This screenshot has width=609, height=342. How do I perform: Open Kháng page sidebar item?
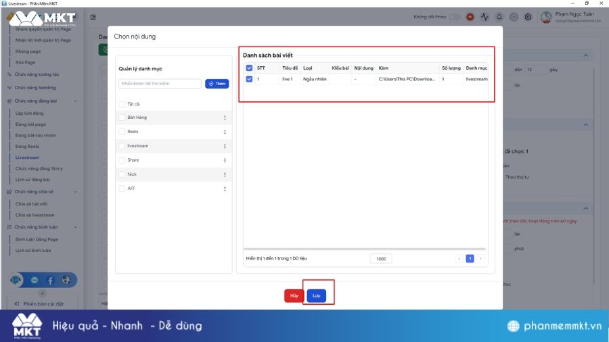pyautogui.click(x=28, y=51)
